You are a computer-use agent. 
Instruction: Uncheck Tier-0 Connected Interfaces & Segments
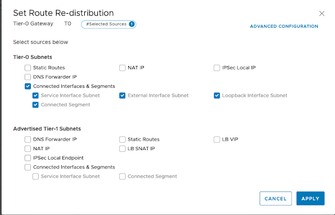point(28,86)
